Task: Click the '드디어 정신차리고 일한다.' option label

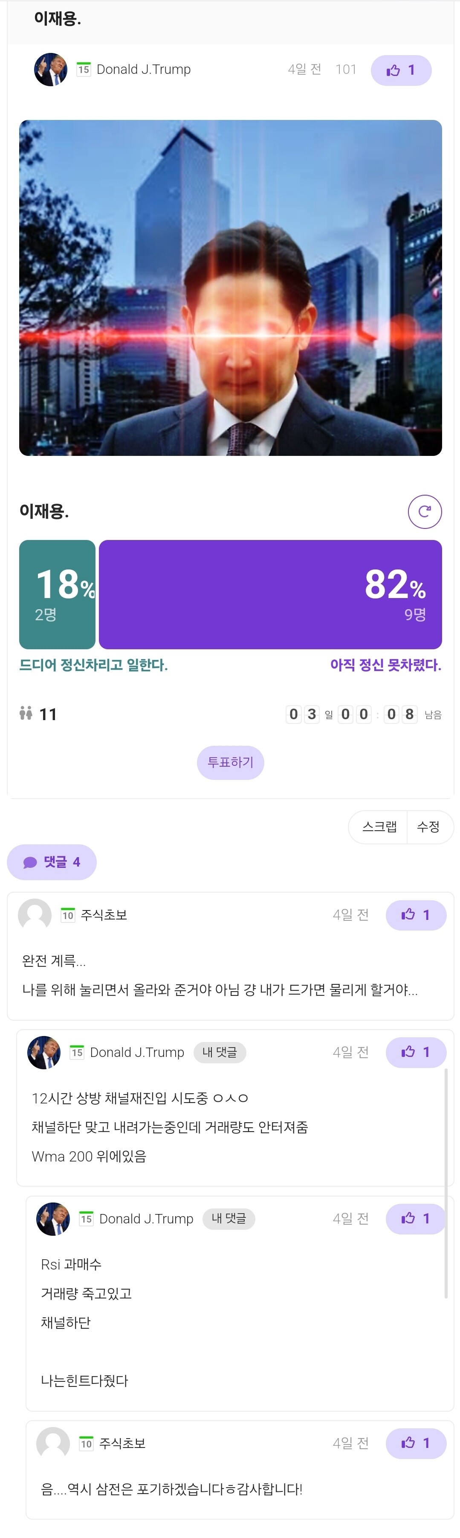Action: pos(94,665)
